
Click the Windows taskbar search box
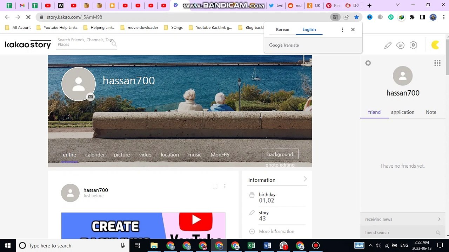(72, 246)
